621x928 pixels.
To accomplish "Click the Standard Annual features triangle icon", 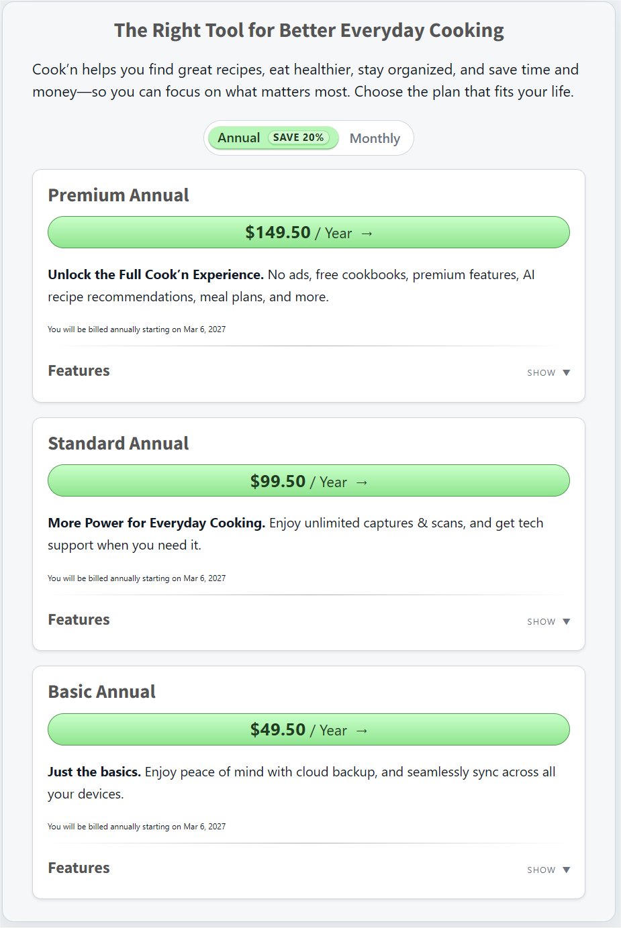I will [566, 622].
